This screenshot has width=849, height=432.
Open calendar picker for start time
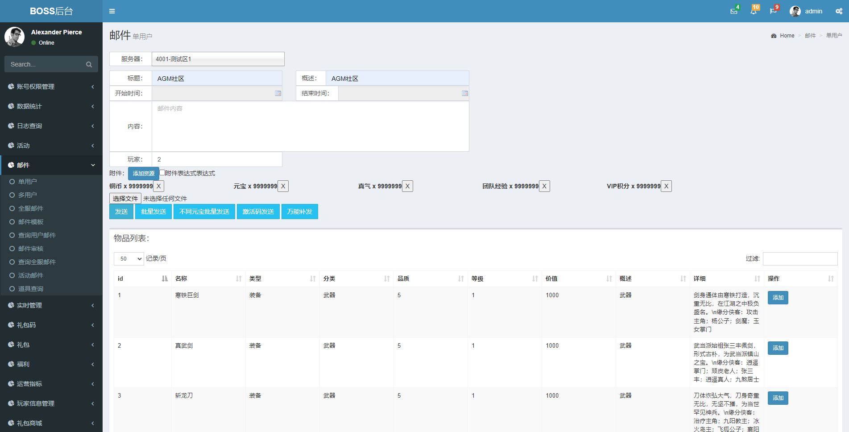tap(278, 93)
